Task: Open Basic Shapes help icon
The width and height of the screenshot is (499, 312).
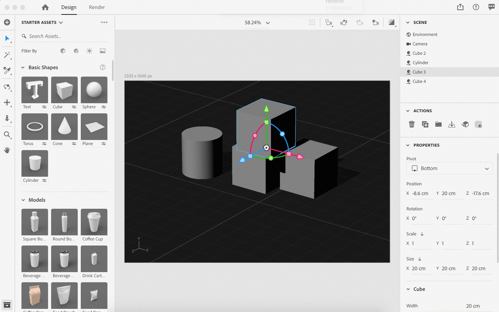Action: point(103,67)
